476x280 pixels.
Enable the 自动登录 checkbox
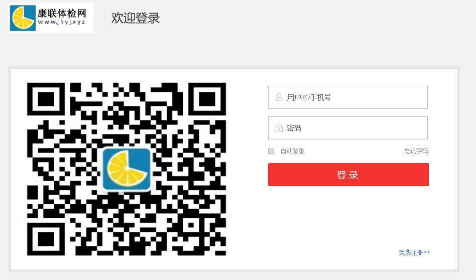click(x=271, y=151)
